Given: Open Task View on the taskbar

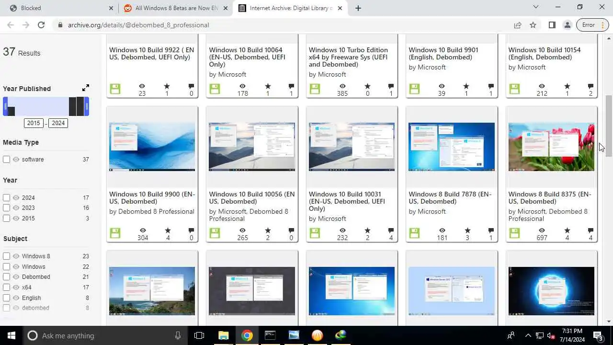Looking at the screenshot, I should coord(199,335).
